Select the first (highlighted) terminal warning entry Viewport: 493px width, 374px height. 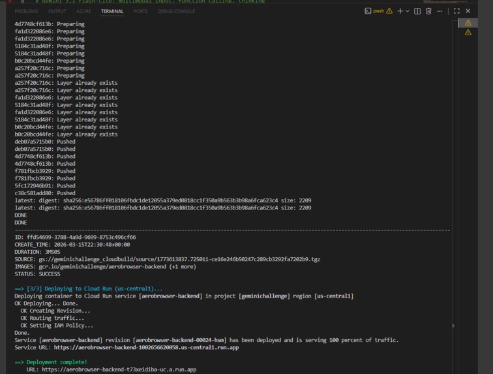pos(468,23)
